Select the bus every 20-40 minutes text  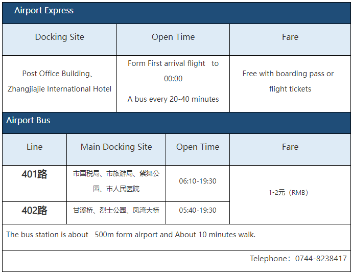coord(173,99)
